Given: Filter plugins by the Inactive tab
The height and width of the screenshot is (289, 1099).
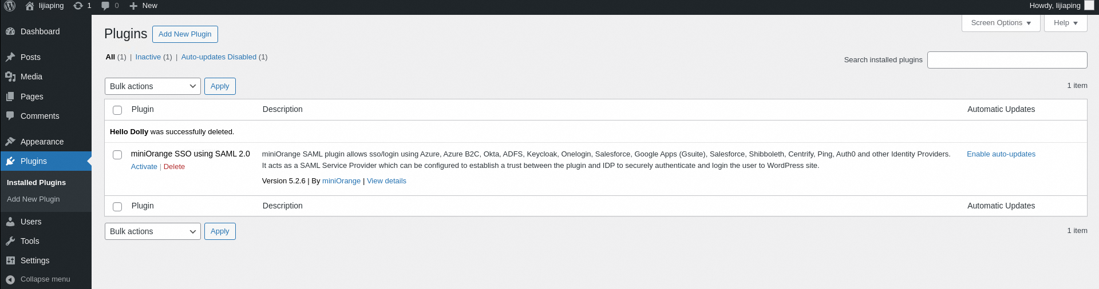Looking at the screenshot, I should (148, 57).
